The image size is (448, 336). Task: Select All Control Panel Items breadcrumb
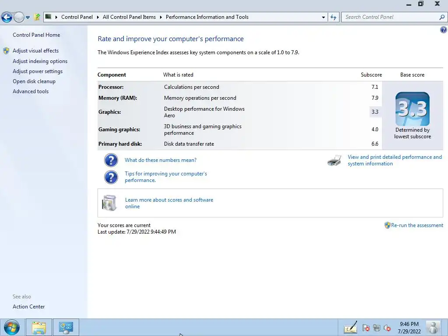coord(129,17)
